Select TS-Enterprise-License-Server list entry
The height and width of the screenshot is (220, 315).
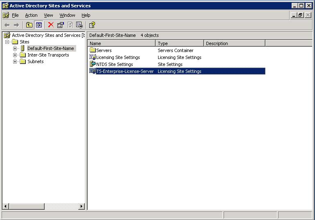point(125,71)
